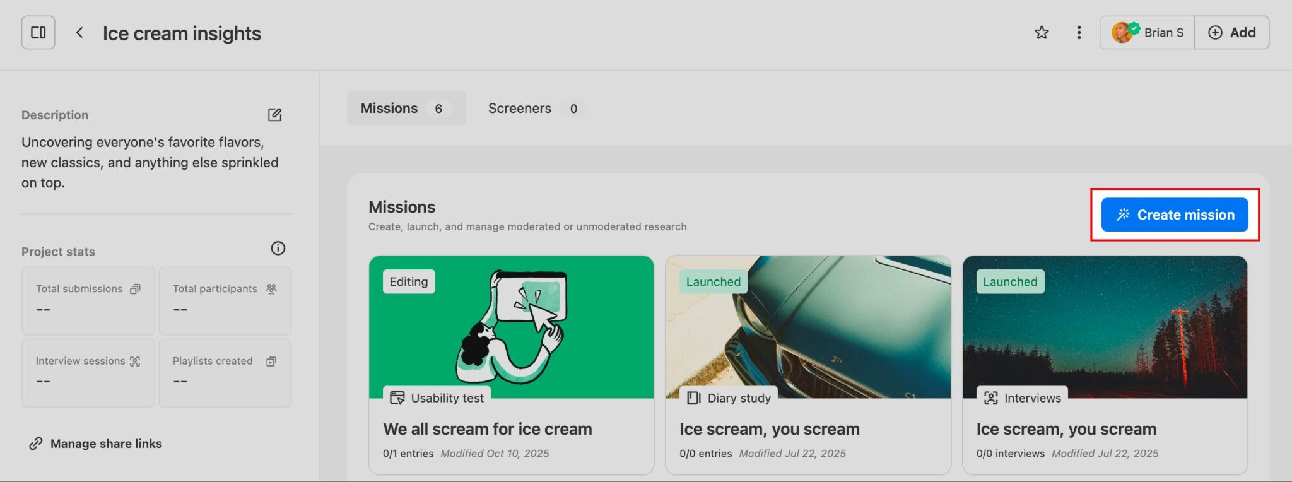The width and height of the screenshot is (1292, 482).
Task: Click Brian S profile avatar
Action: (1122, 33)
